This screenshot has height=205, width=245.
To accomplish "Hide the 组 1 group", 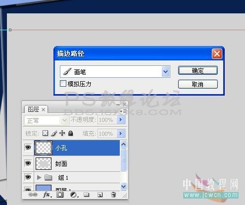I will point(28,177).
